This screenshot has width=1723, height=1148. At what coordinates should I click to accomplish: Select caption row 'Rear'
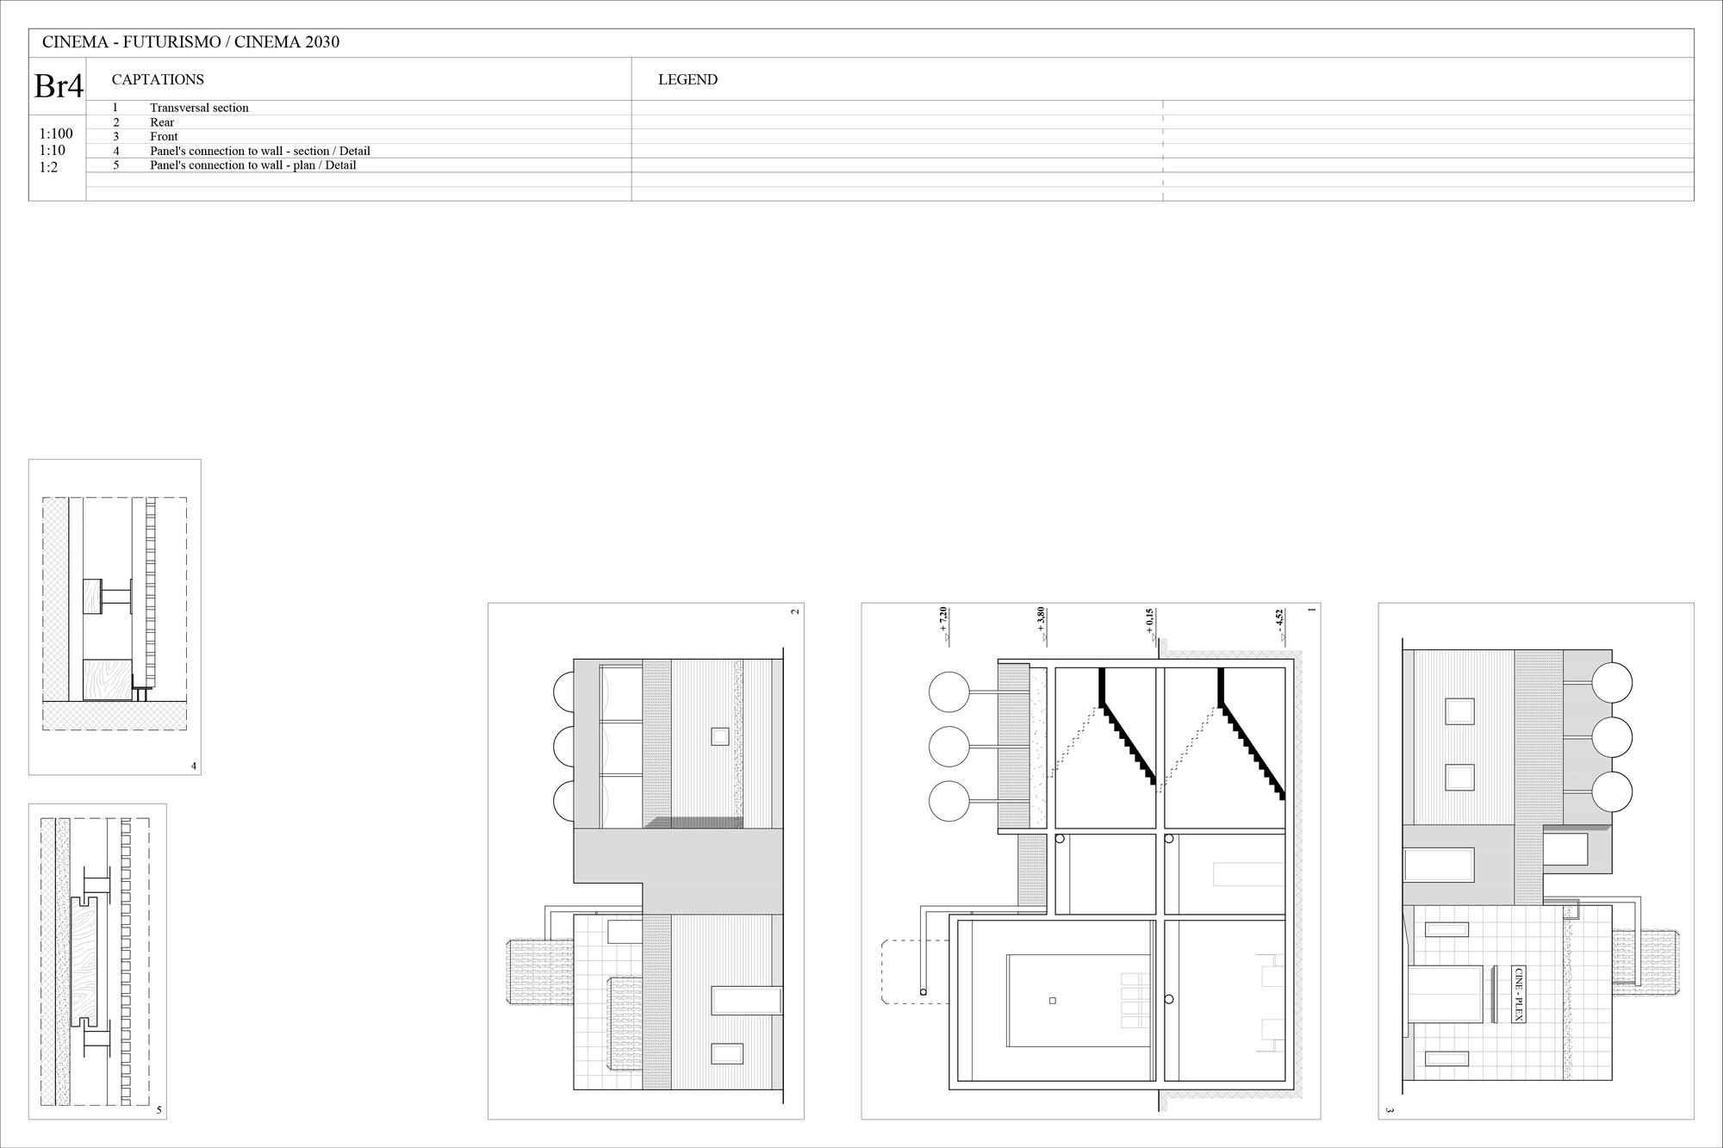[x=162, y=122]
